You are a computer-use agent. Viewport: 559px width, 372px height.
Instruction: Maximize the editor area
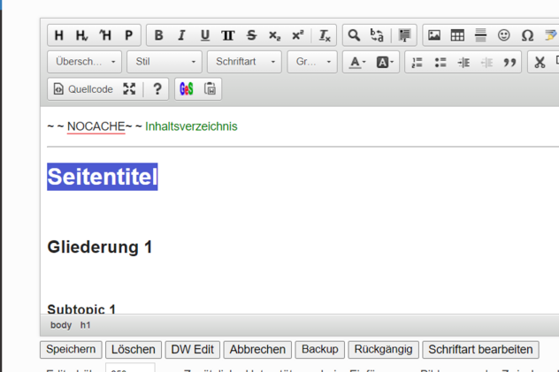pyautogui.click(x=129, y=89)
